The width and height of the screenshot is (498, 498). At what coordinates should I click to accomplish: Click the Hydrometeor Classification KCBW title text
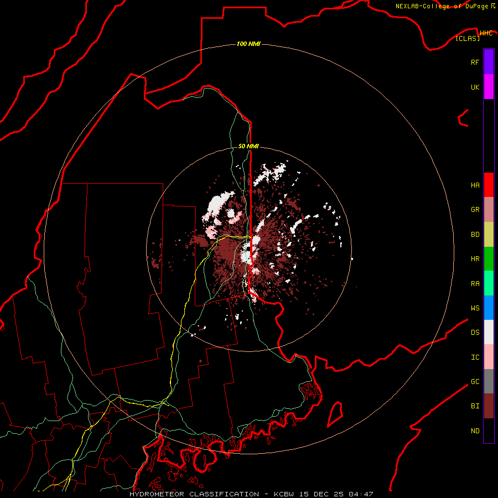point(251,494)
